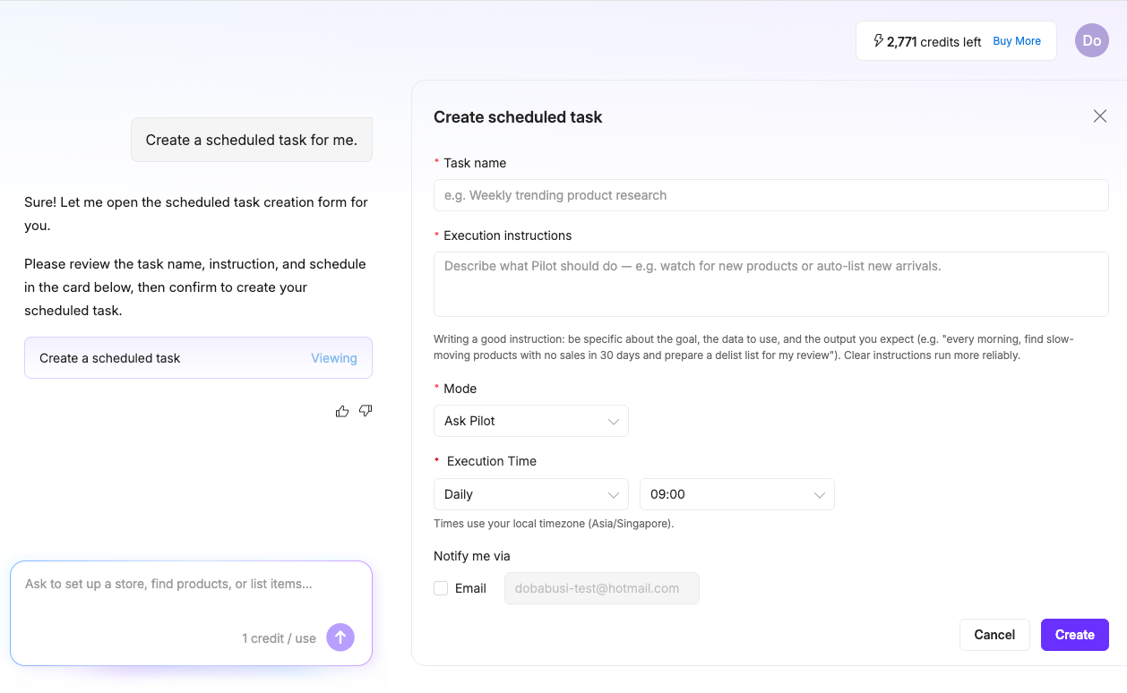Click the 'Sure! Let me open' reply text
This screenshot has width=1127, height=693.
pos(196,214)
